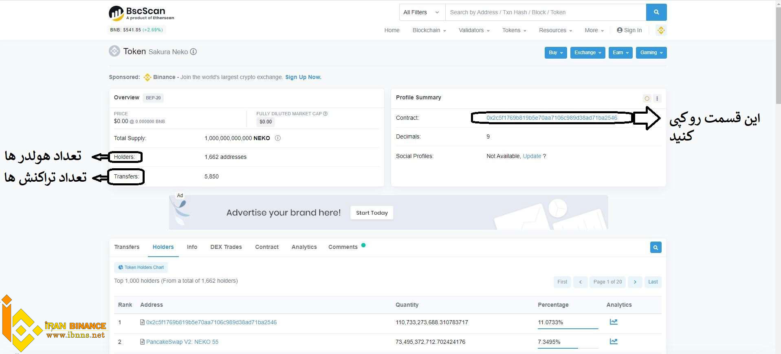This screenshot has width=781, height=354.
Task: Click the Binance chain icon beside Sign In
Action: tap(661, 30)
